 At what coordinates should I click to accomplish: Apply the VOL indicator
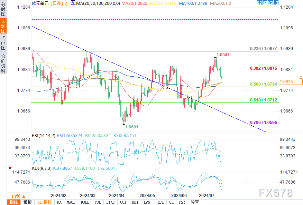point(98,202)
